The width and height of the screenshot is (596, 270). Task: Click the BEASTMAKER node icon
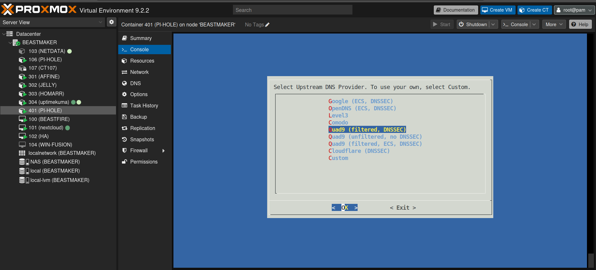click(x=16, y=43)
